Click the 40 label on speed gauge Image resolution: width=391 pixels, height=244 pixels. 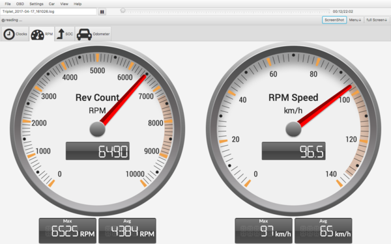tap(242, 100)
